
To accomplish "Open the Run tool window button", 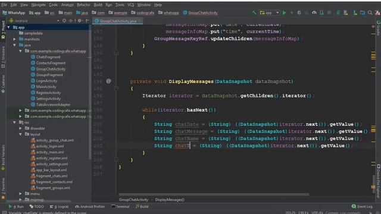I will pos(16,206).
